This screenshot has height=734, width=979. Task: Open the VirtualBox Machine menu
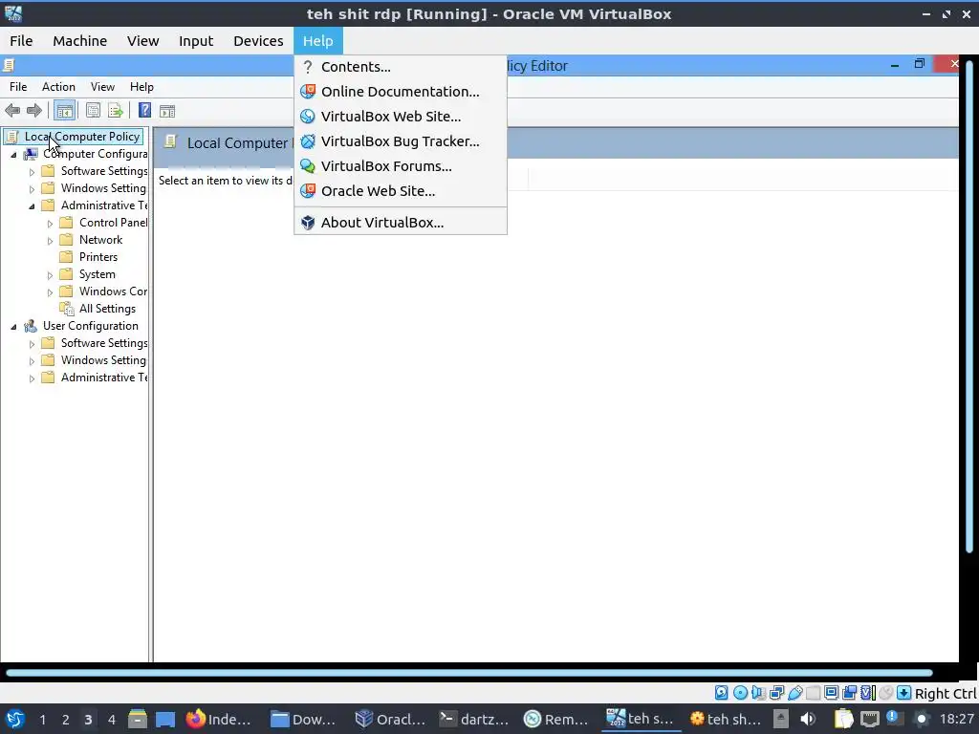click(x=80, y=41)
